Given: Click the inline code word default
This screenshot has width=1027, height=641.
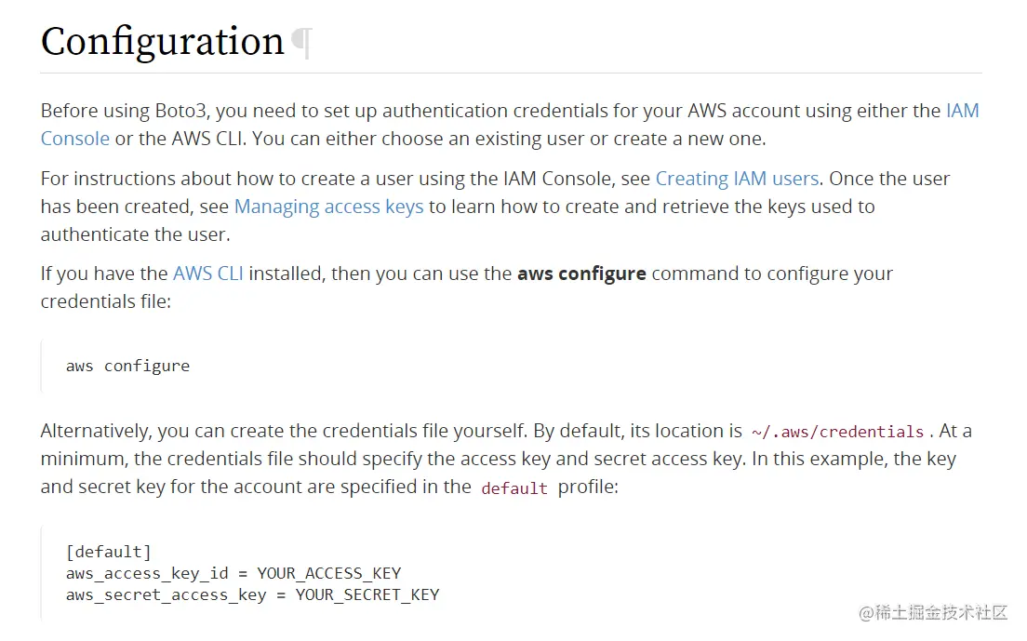Looking at the screenshot, I should tap(514, 488).
